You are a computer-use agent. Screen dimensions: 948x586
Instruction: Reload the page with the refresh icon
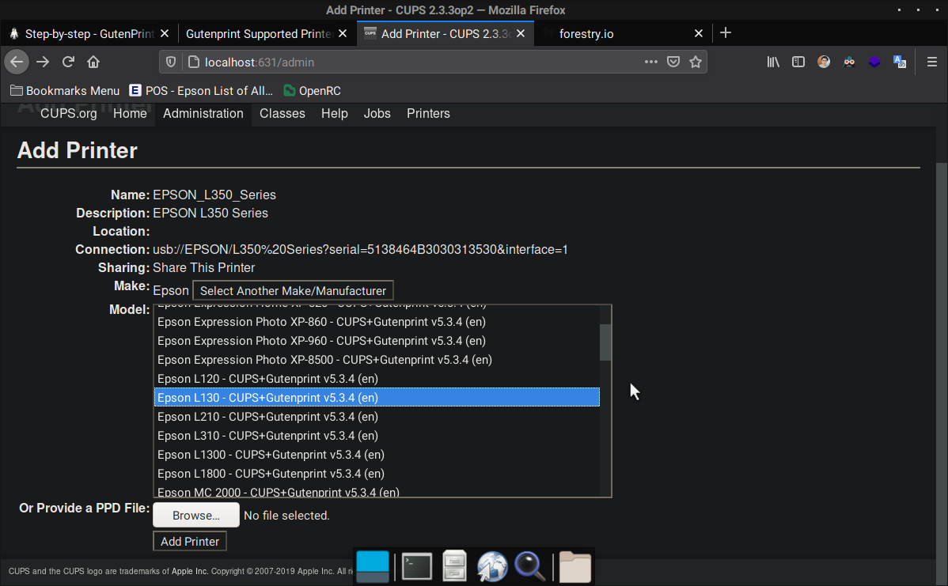point(68,62)
